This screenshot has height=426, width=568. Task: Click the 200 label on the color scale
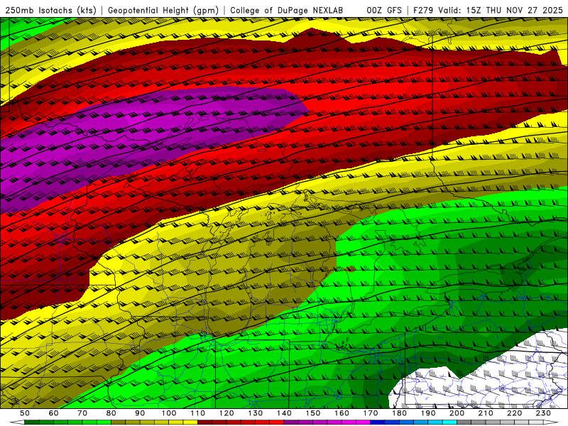(x=457, y=413)
